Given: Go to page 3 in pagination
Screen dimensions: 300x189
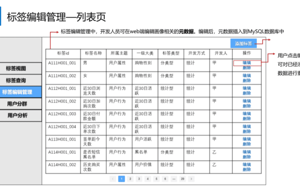Looking at the screenshot, I should point(139,179).
